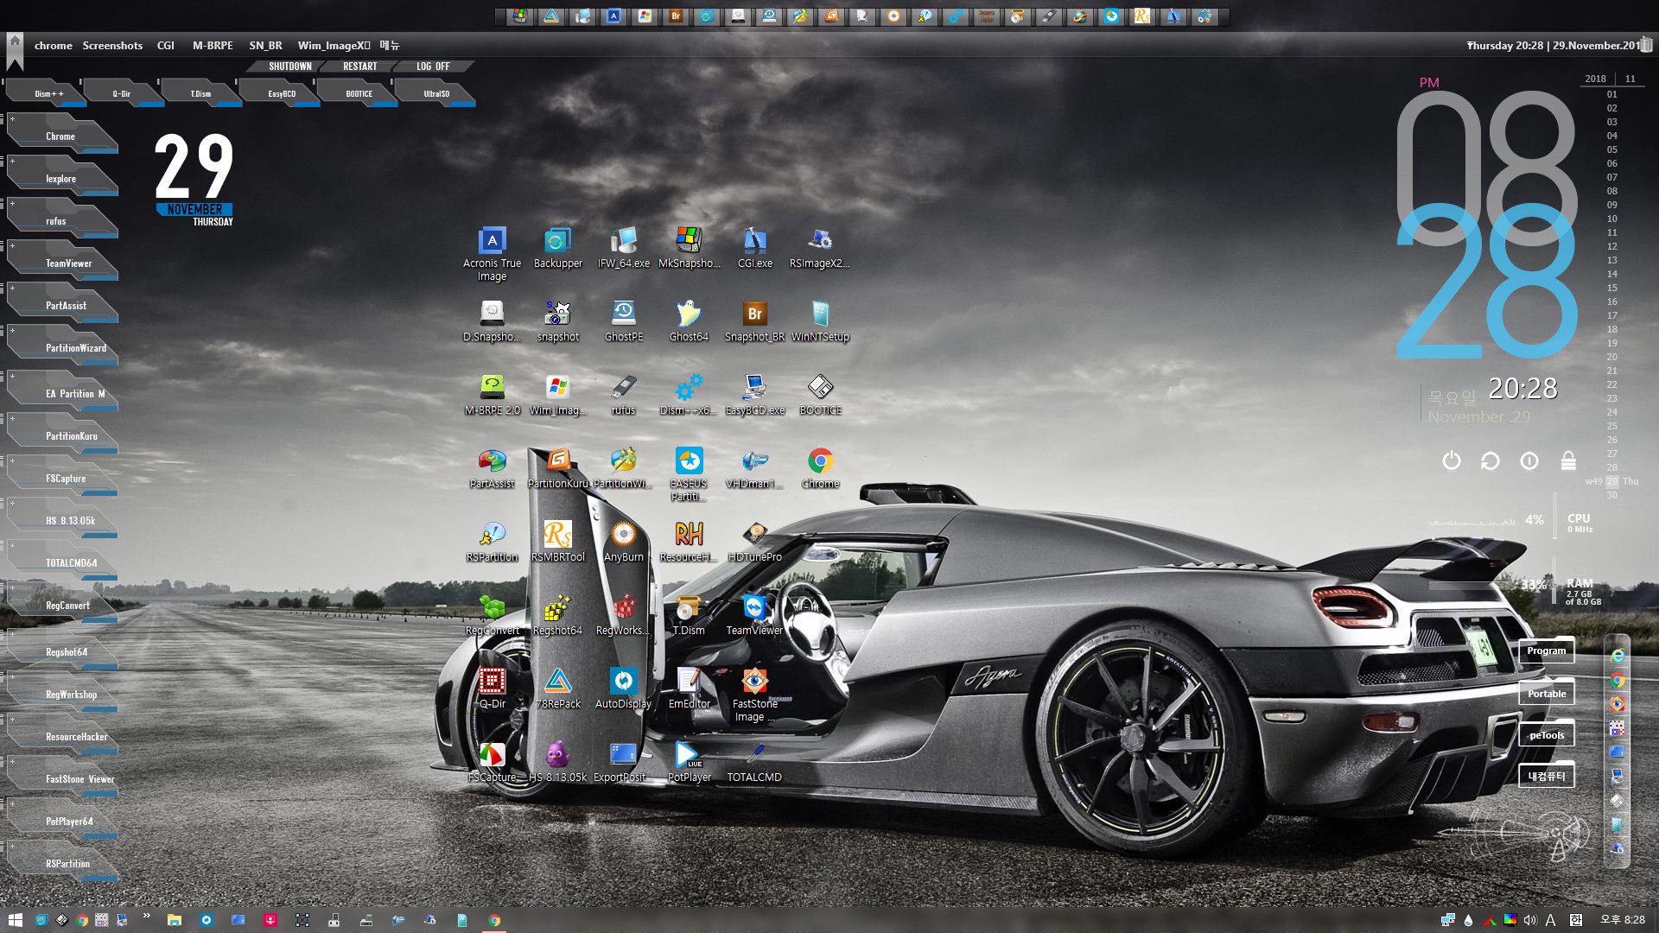This screenshot has width=1659, height=933.
Task: Click the Q-Dir launcher tab at top left
Action: [121, 93]
